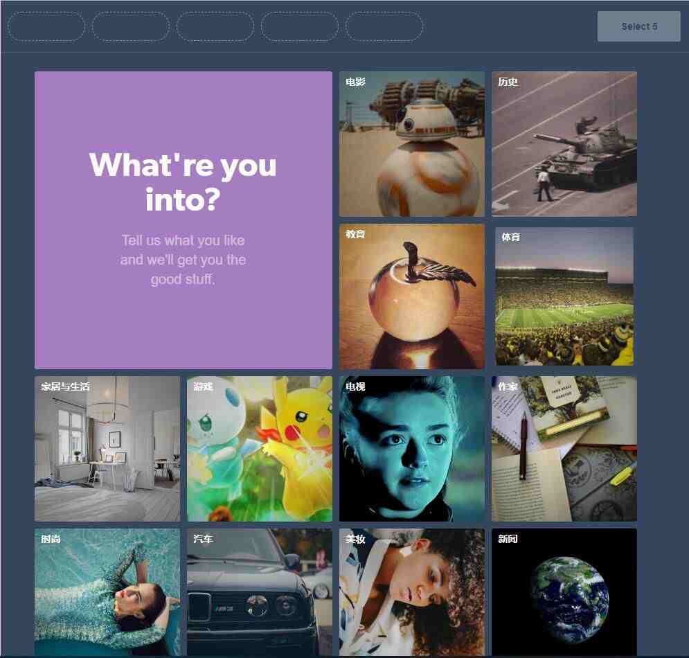
Task: Choose the 家居与生活 home and living tile
Action: click(x=107, y=448)
